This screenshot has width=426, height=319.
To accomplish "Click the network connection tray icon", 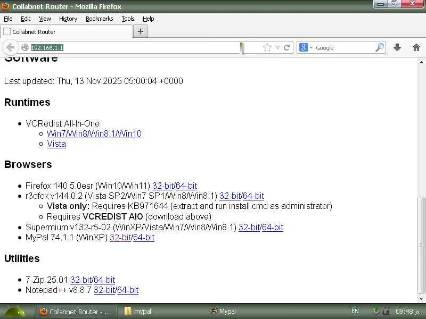I will point(386,311).
